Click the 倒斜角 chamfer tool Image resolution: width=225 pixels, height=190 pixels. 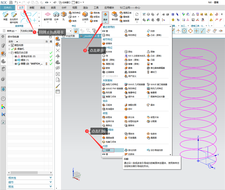tap(95, 13)
